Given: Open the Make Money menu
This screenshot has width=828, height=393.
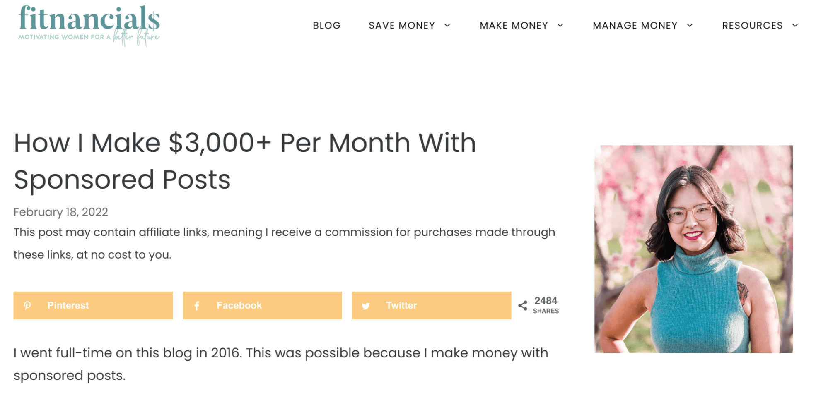Looking at the screenshot, I should pyautogui.click(x=514, y=26).
